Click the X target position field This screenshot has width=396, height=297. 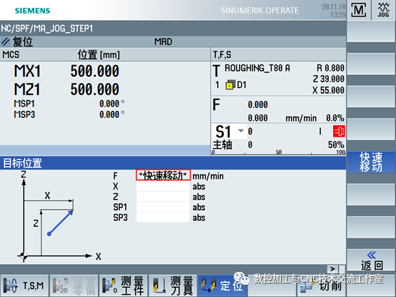click(163, 187)
